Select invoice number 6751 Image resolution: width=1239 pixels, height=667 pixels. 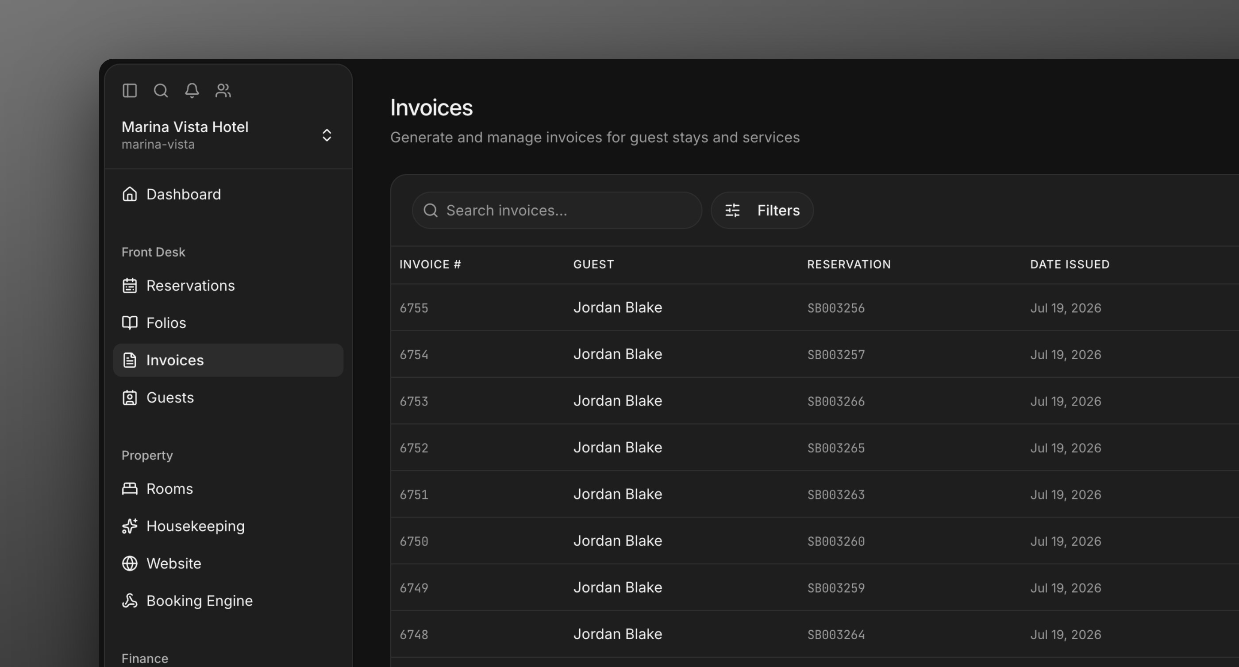tap(414, 494)
